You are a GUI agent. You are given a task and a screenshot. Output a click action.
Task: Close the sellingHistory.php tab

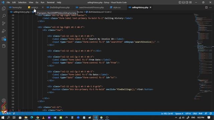150,7
